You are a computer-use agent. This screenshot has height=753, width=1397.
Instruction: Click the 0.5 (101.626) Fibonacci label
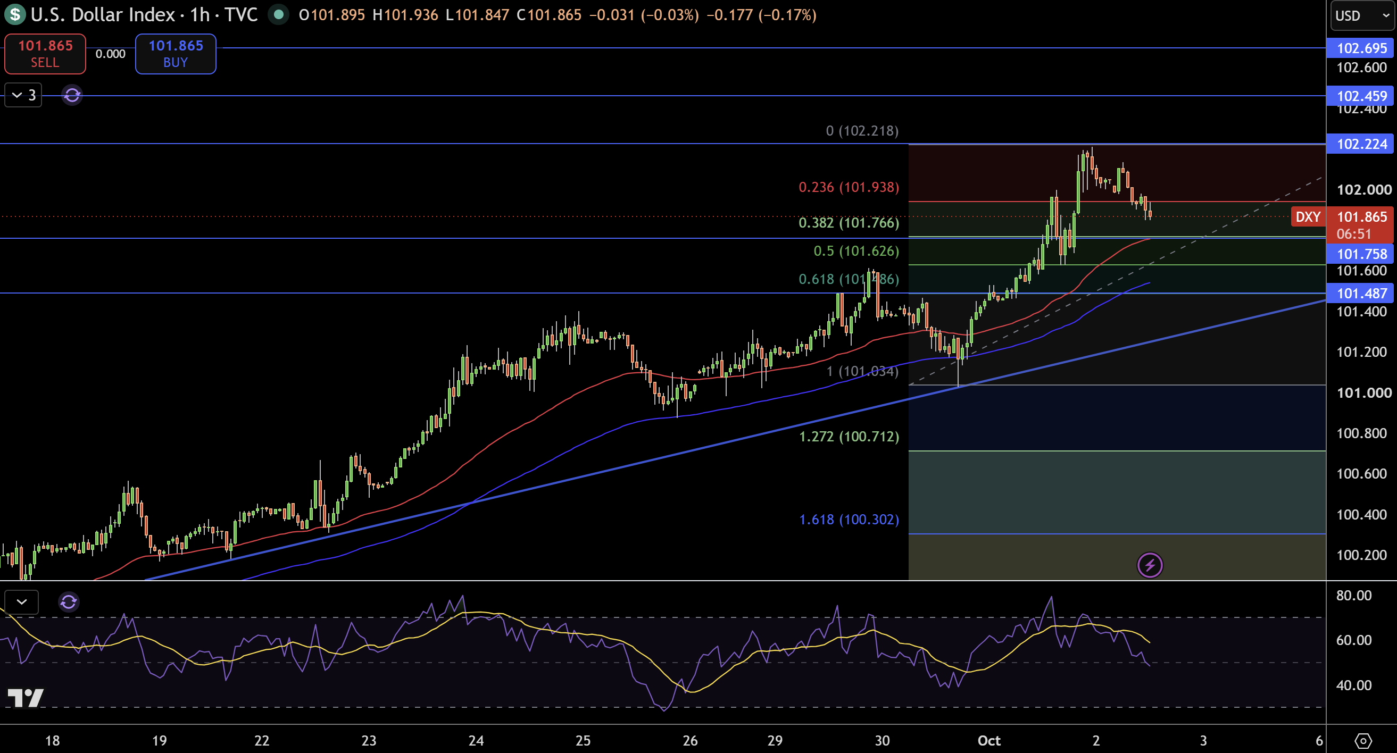pos(857,251)
